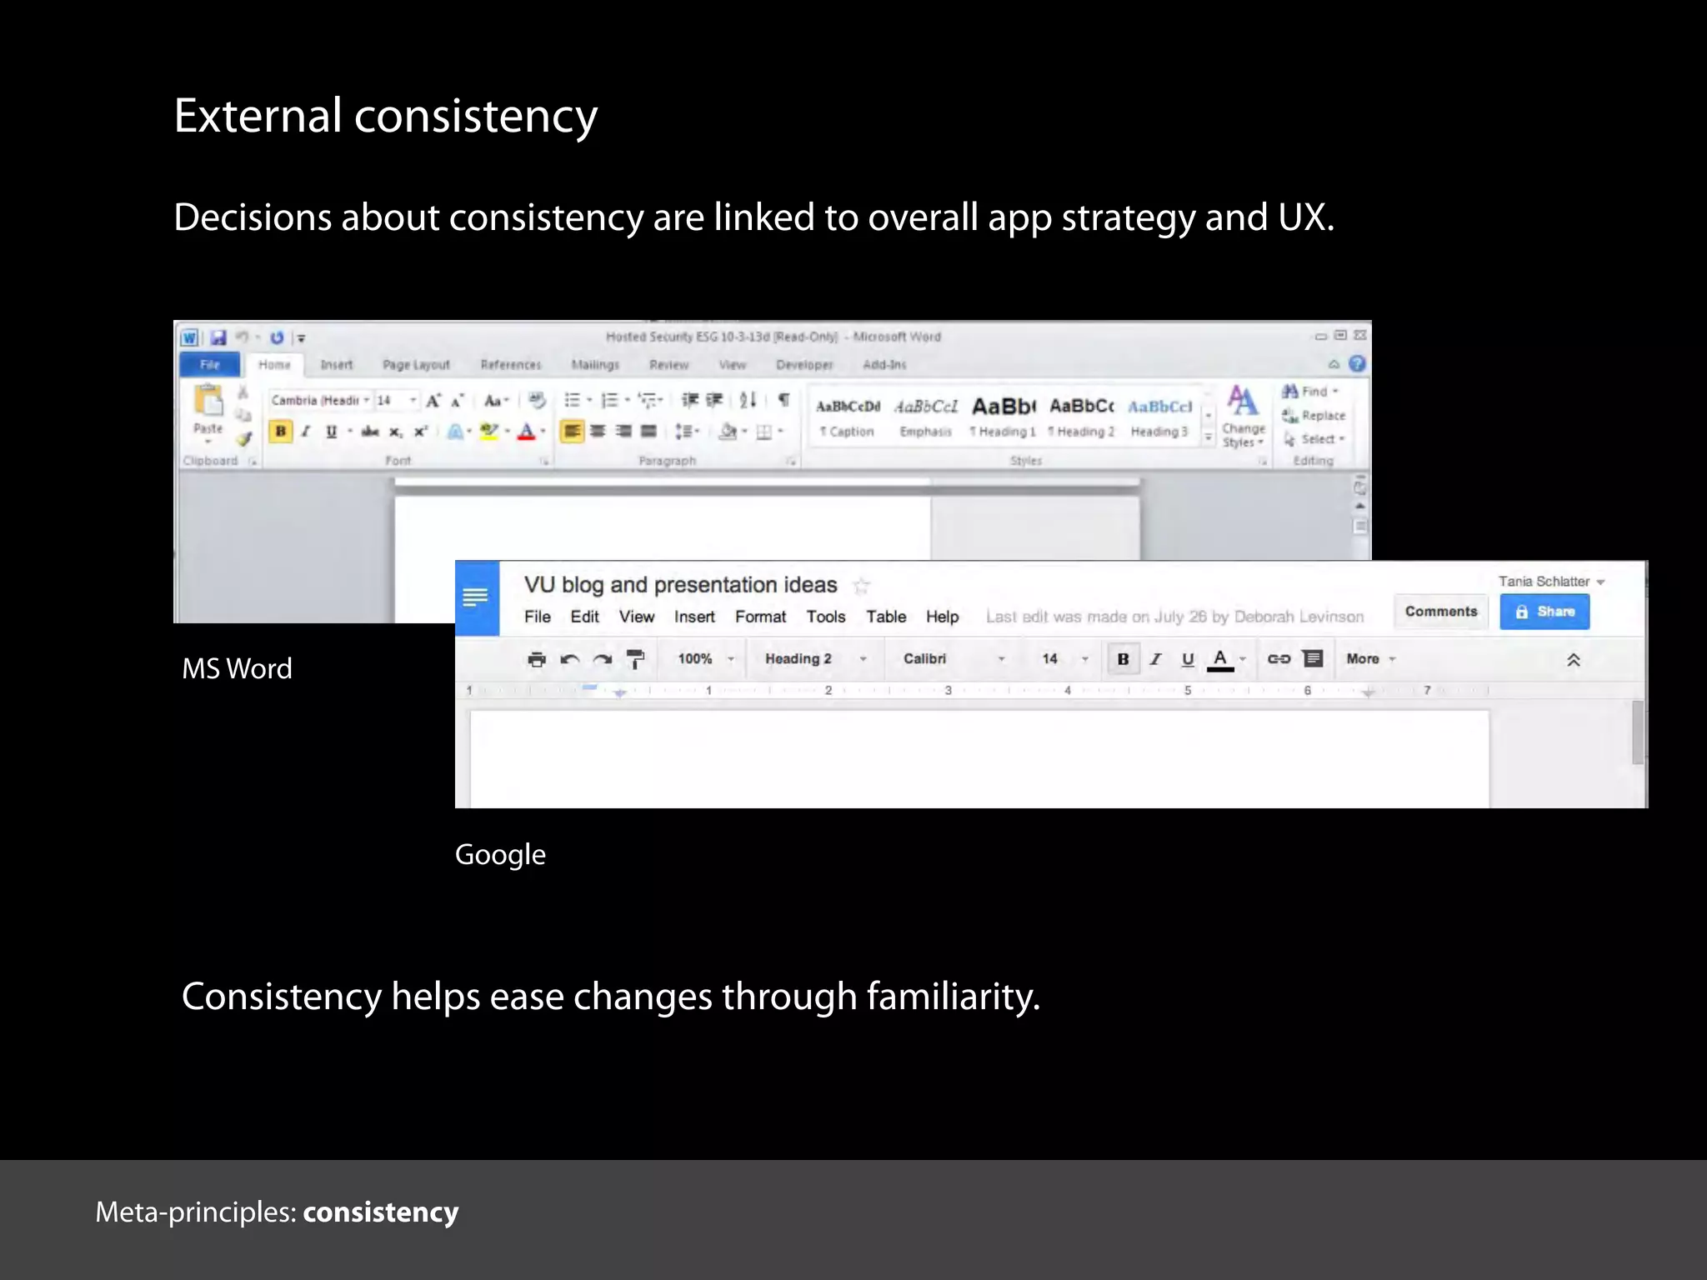This screenshot has height=1280, width=1707.
Task: Click the text color A in Google Docs
Action: click(x=1220, y=659)
